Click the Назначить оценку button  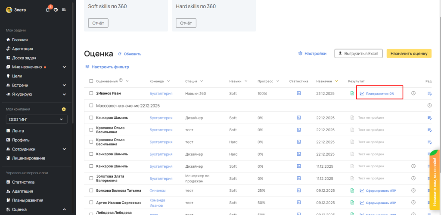pyautogui.click(x=409, y=53)
